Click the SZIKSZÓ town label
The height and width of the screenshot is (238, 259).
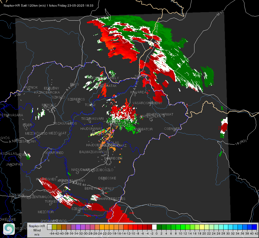pyautogui.click(x=59, y=97)
